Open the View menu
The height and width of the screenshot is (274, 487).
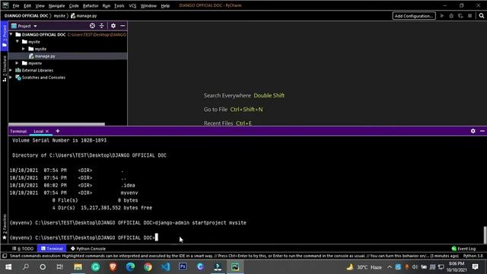click(x=40, y=5)
